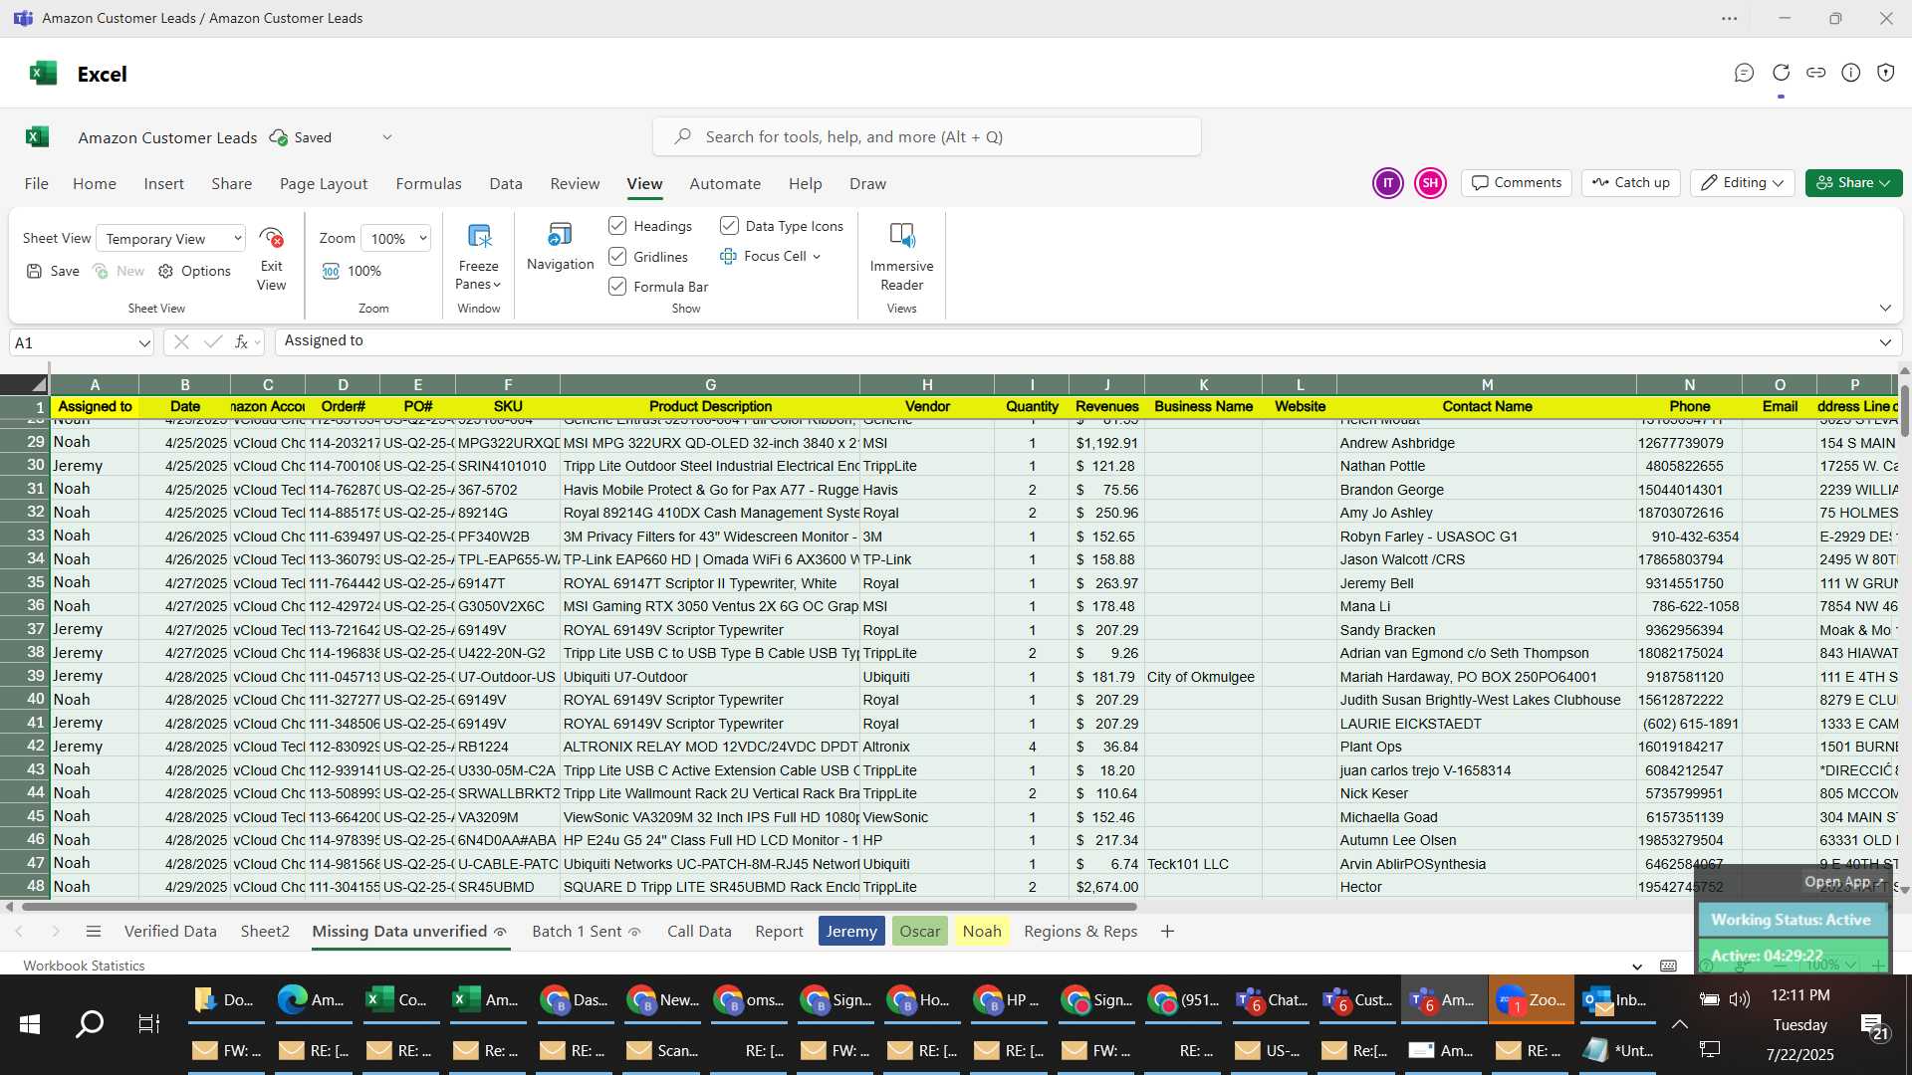Expand the Focus Cell options arrow
The width and height of the screenshot is (1912, 1075).
click(817, 257)
